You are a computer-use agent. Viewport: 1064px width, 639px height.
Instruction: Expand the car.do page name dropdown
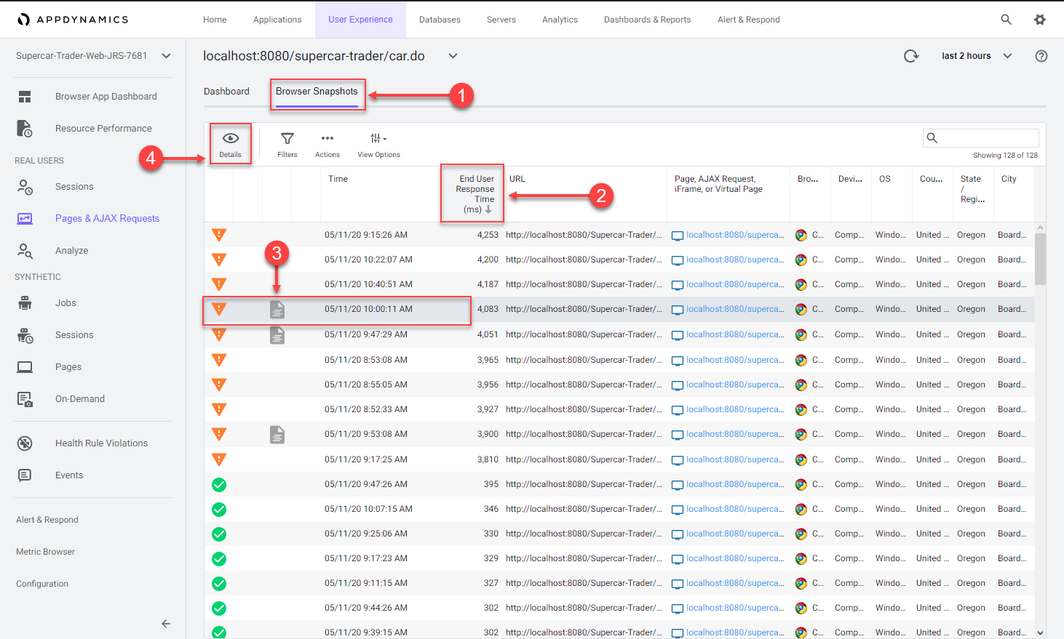pyautogui.click(x=453, y=56)
